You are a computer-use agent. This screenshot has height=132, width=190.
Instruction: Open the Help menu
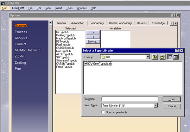pyautogui.click(x=93, y=8)
